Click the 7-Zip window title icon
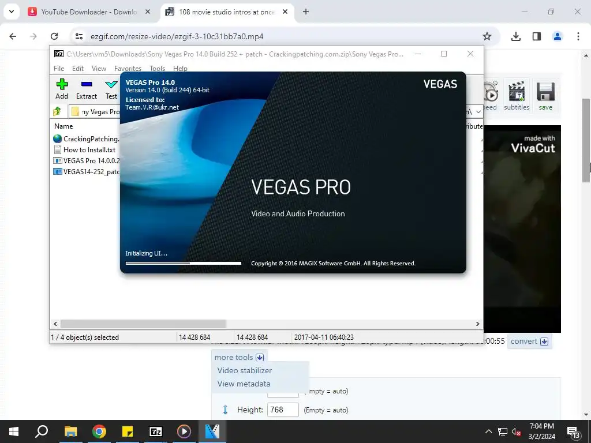Image resolution: width=591 pixels, height=443 pixels. point(59,54)
